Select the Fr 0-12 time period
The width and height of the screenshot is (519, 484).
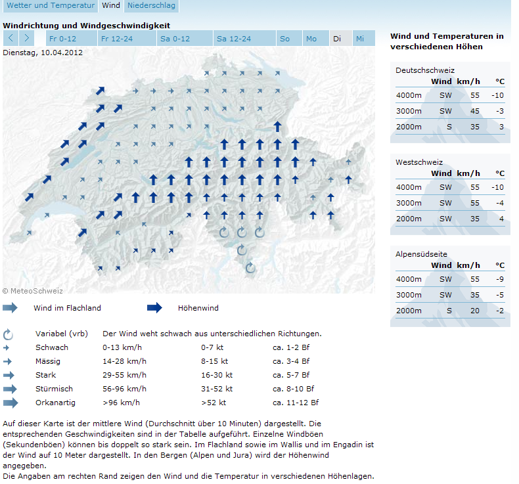[62, 39]
